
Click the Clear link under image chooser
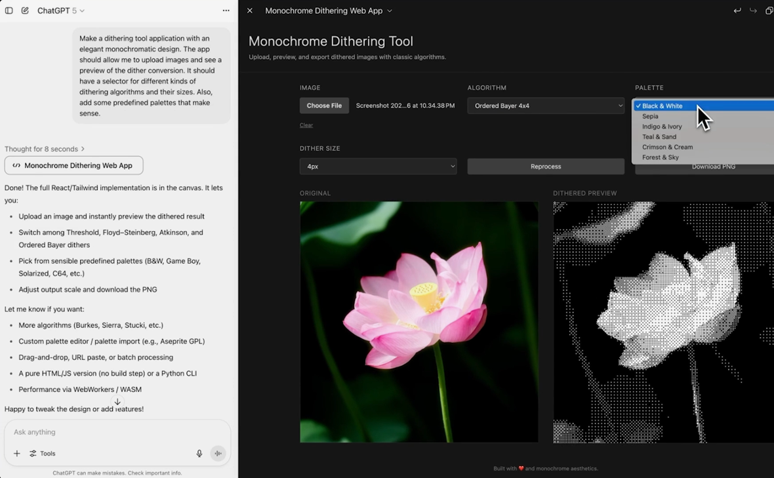pyautogui.click(x=306, y=125)
